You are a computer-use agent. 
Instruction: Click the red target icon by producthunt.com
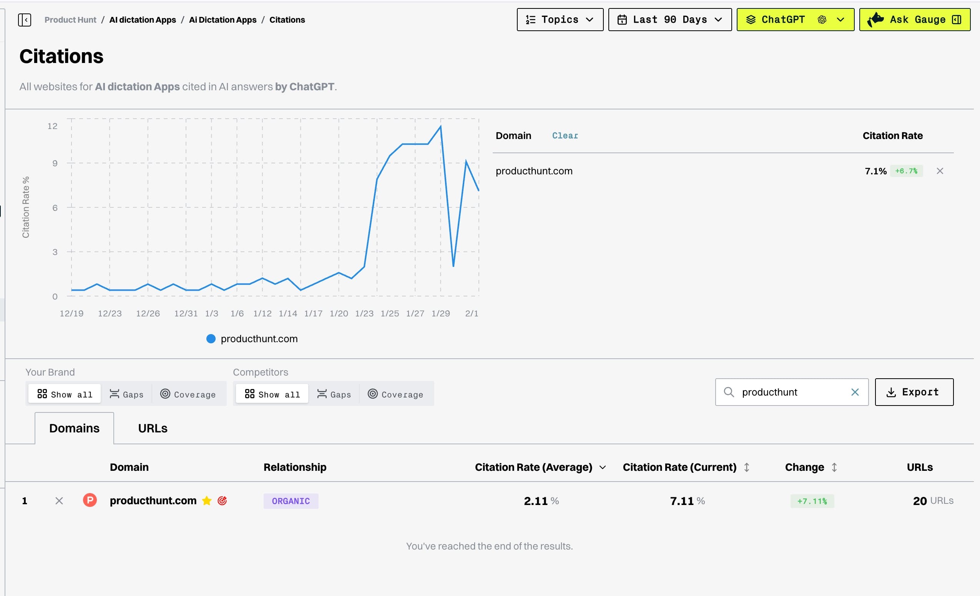click(x=223, y=501)
